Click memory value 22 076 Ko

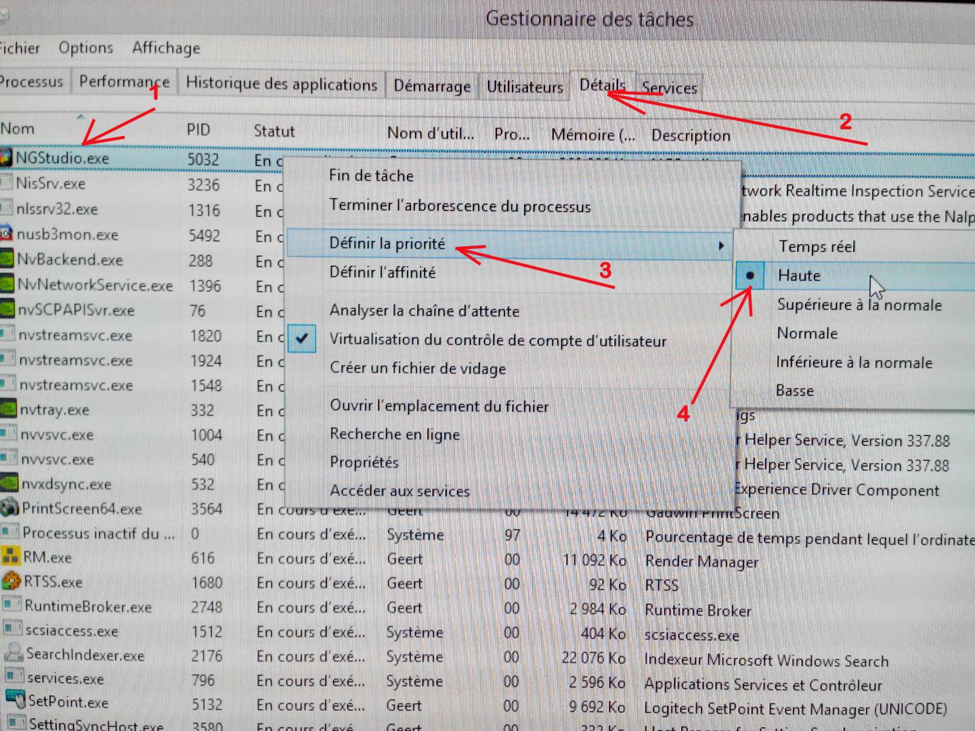[594, 658]
